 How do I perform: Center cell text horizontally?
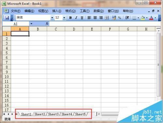(x=95, y=18)
